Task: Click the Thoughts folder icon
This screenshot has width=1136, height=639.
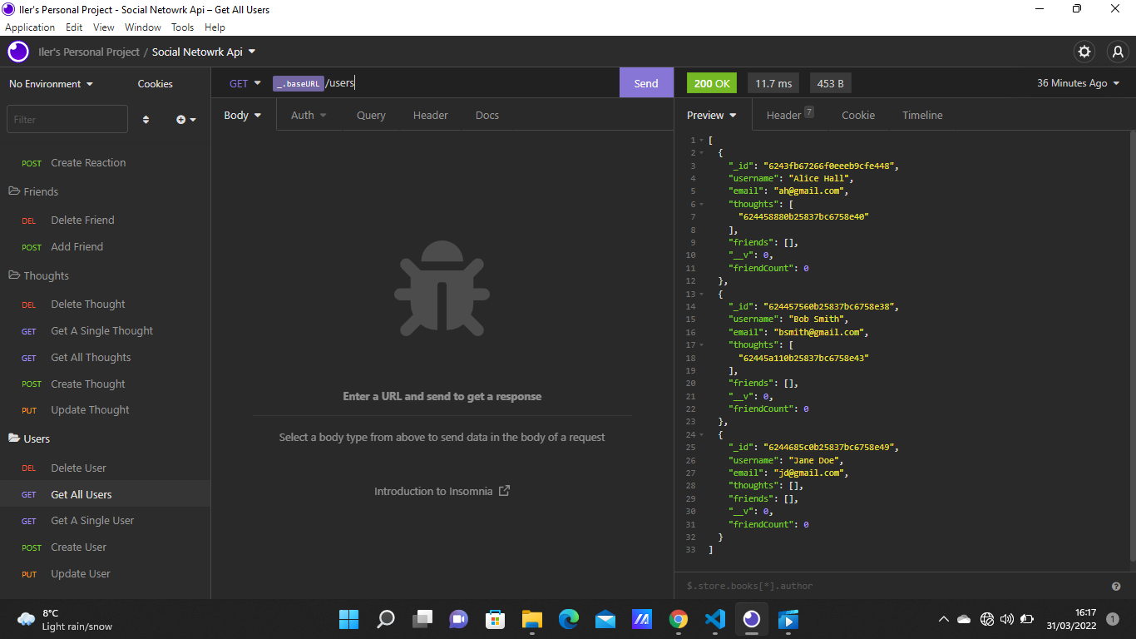Action: [x=13, y=275]
